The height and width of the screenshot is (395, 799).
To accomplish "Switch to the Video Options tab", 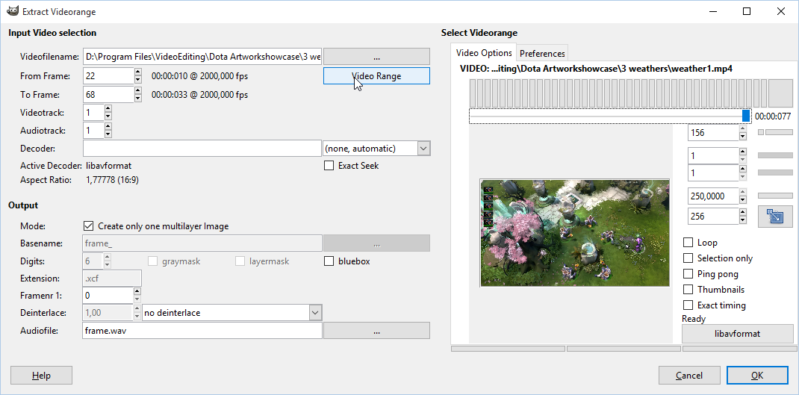I will [484, 52].
